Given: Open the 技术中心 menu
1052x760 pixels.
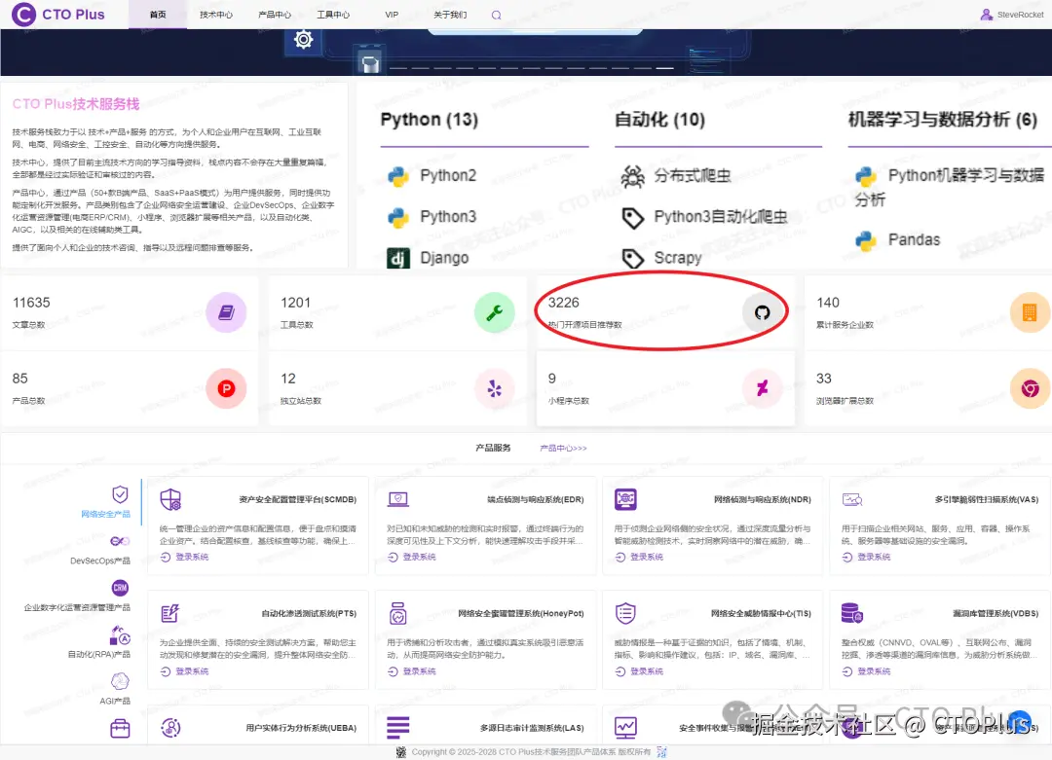Looking at the screenshot, I should (216, 15).
